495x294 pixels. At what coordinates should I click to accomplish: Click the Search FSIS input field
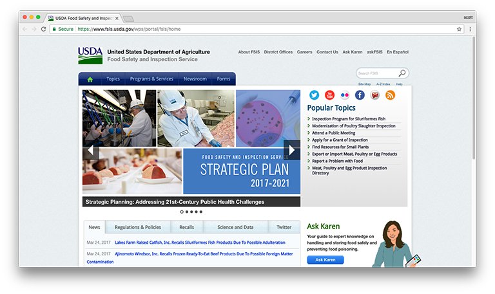pyautogui.click(x=377, y=73)
